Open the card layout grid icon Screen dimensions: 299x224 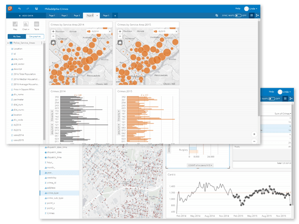pos(252,15)
